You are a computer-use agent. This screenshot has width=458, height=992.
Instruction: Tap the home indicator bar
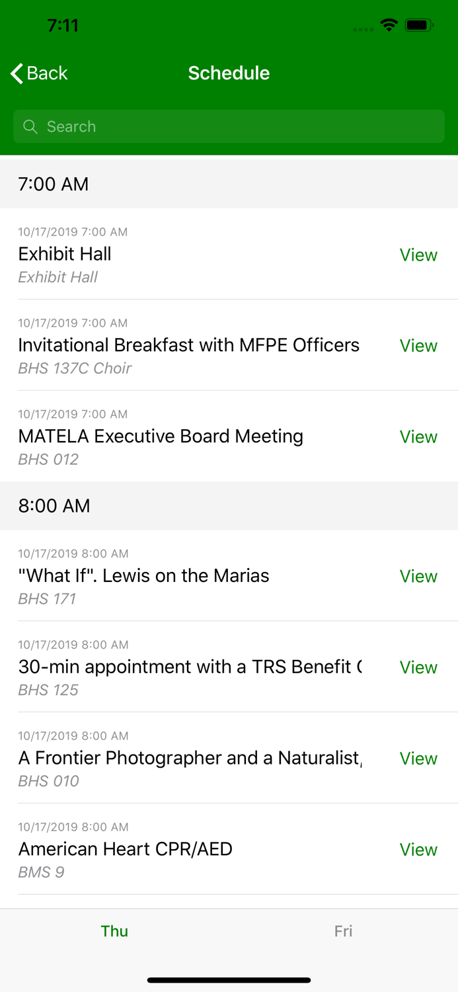tap(229, 980)
